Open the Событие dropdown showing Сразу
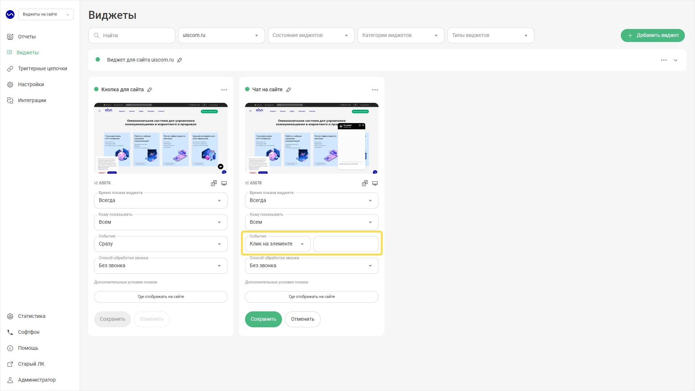Viewport: 695px width, 391px height. click(x=161, y=244)
